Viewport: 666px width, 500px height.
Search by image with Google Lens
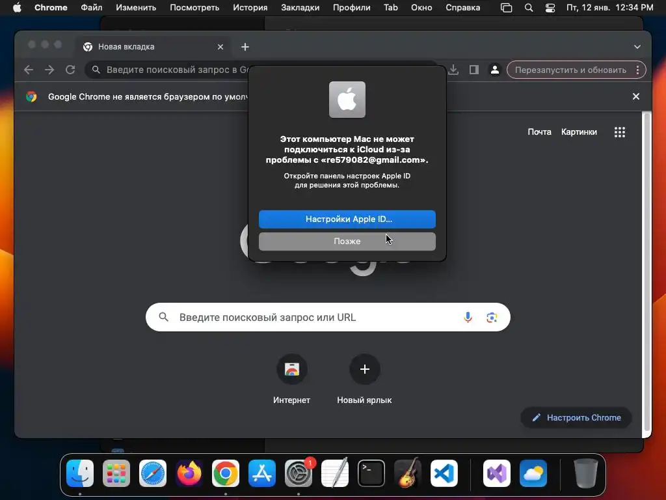492,317
